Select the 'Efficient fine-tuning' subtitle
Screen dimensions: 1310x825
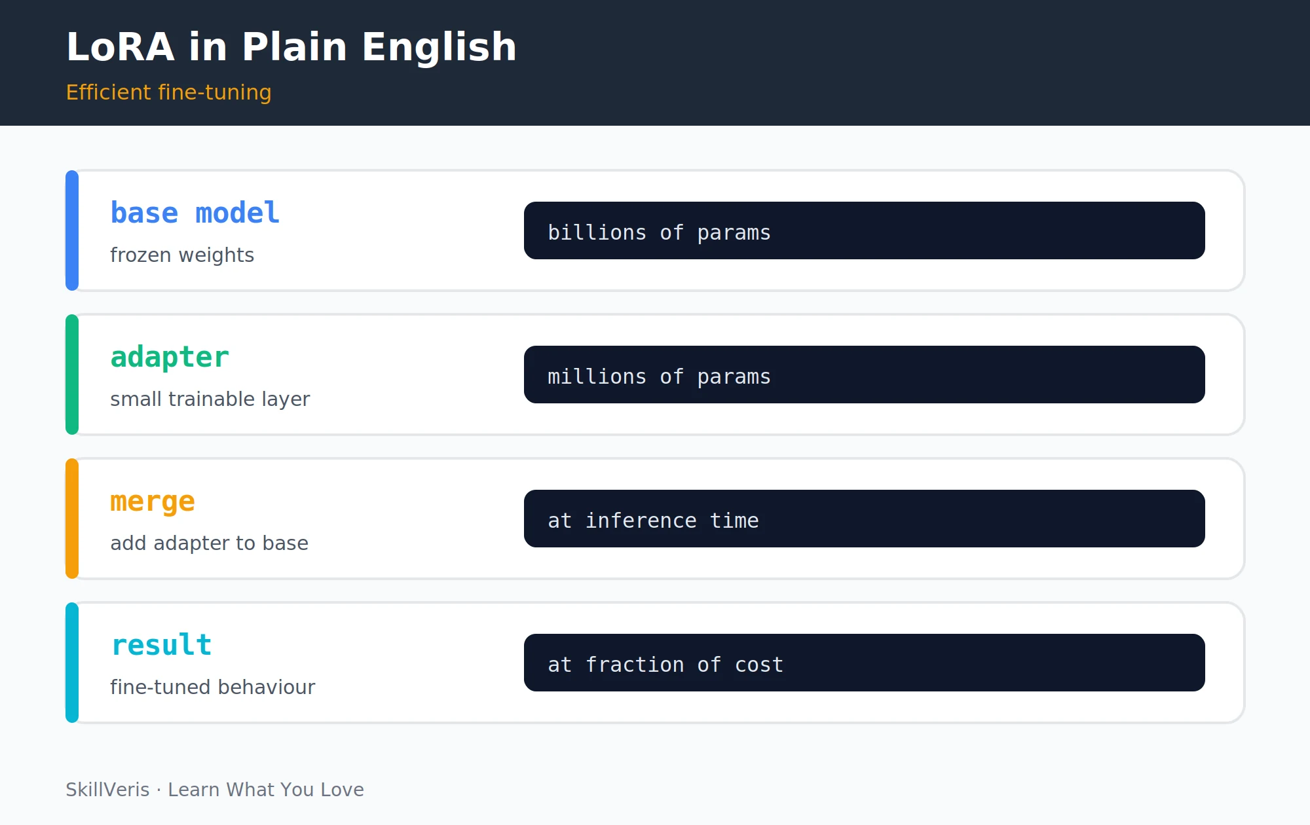pos(169,92)
